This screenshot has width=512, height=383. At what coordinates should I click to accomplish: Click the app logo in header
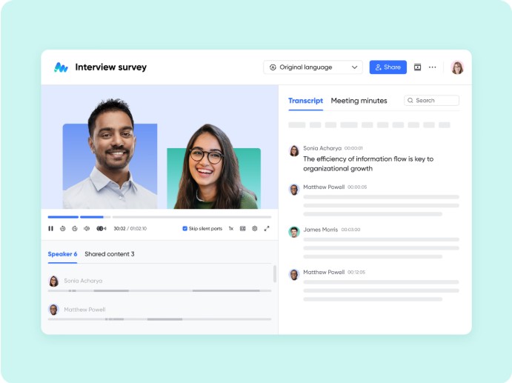click(61, 67)
